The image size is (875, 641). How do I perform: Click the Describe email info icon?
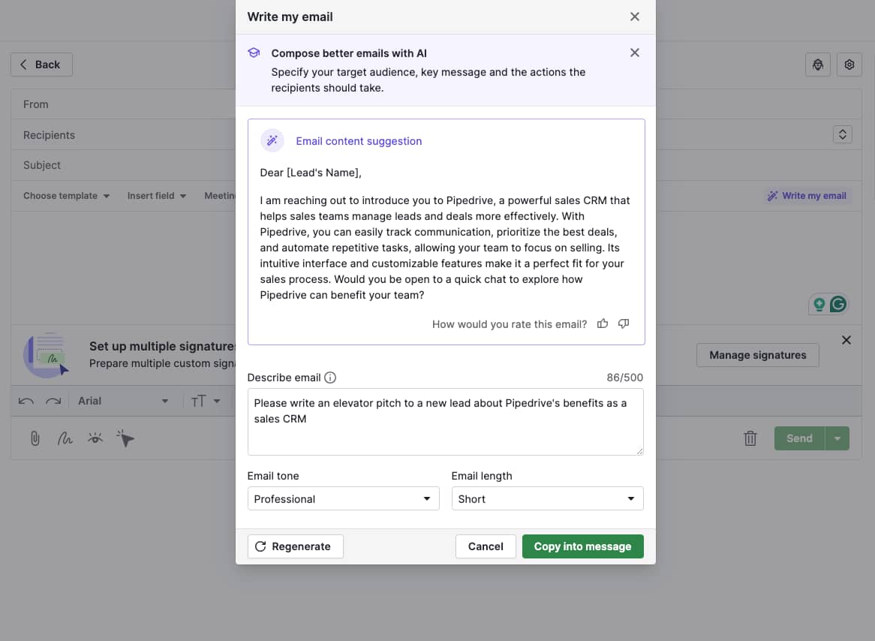(330, 378)
